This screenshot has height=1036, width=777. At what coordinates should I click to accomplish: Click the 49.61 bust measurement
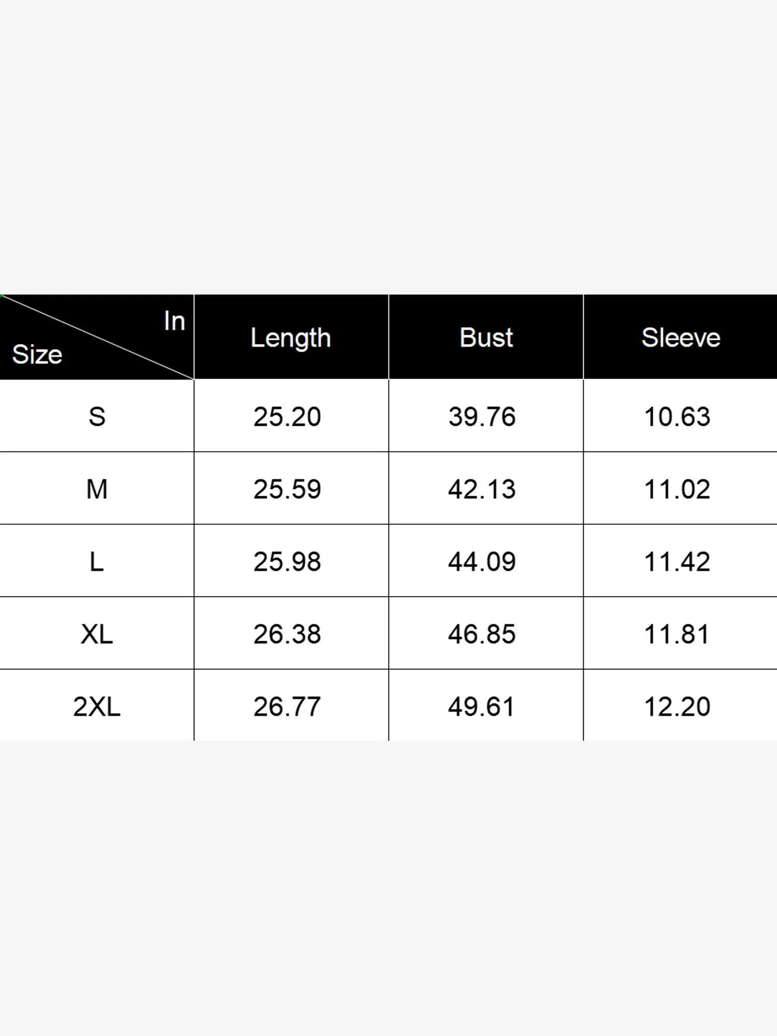pyautogui.click(x=482, y=707)
